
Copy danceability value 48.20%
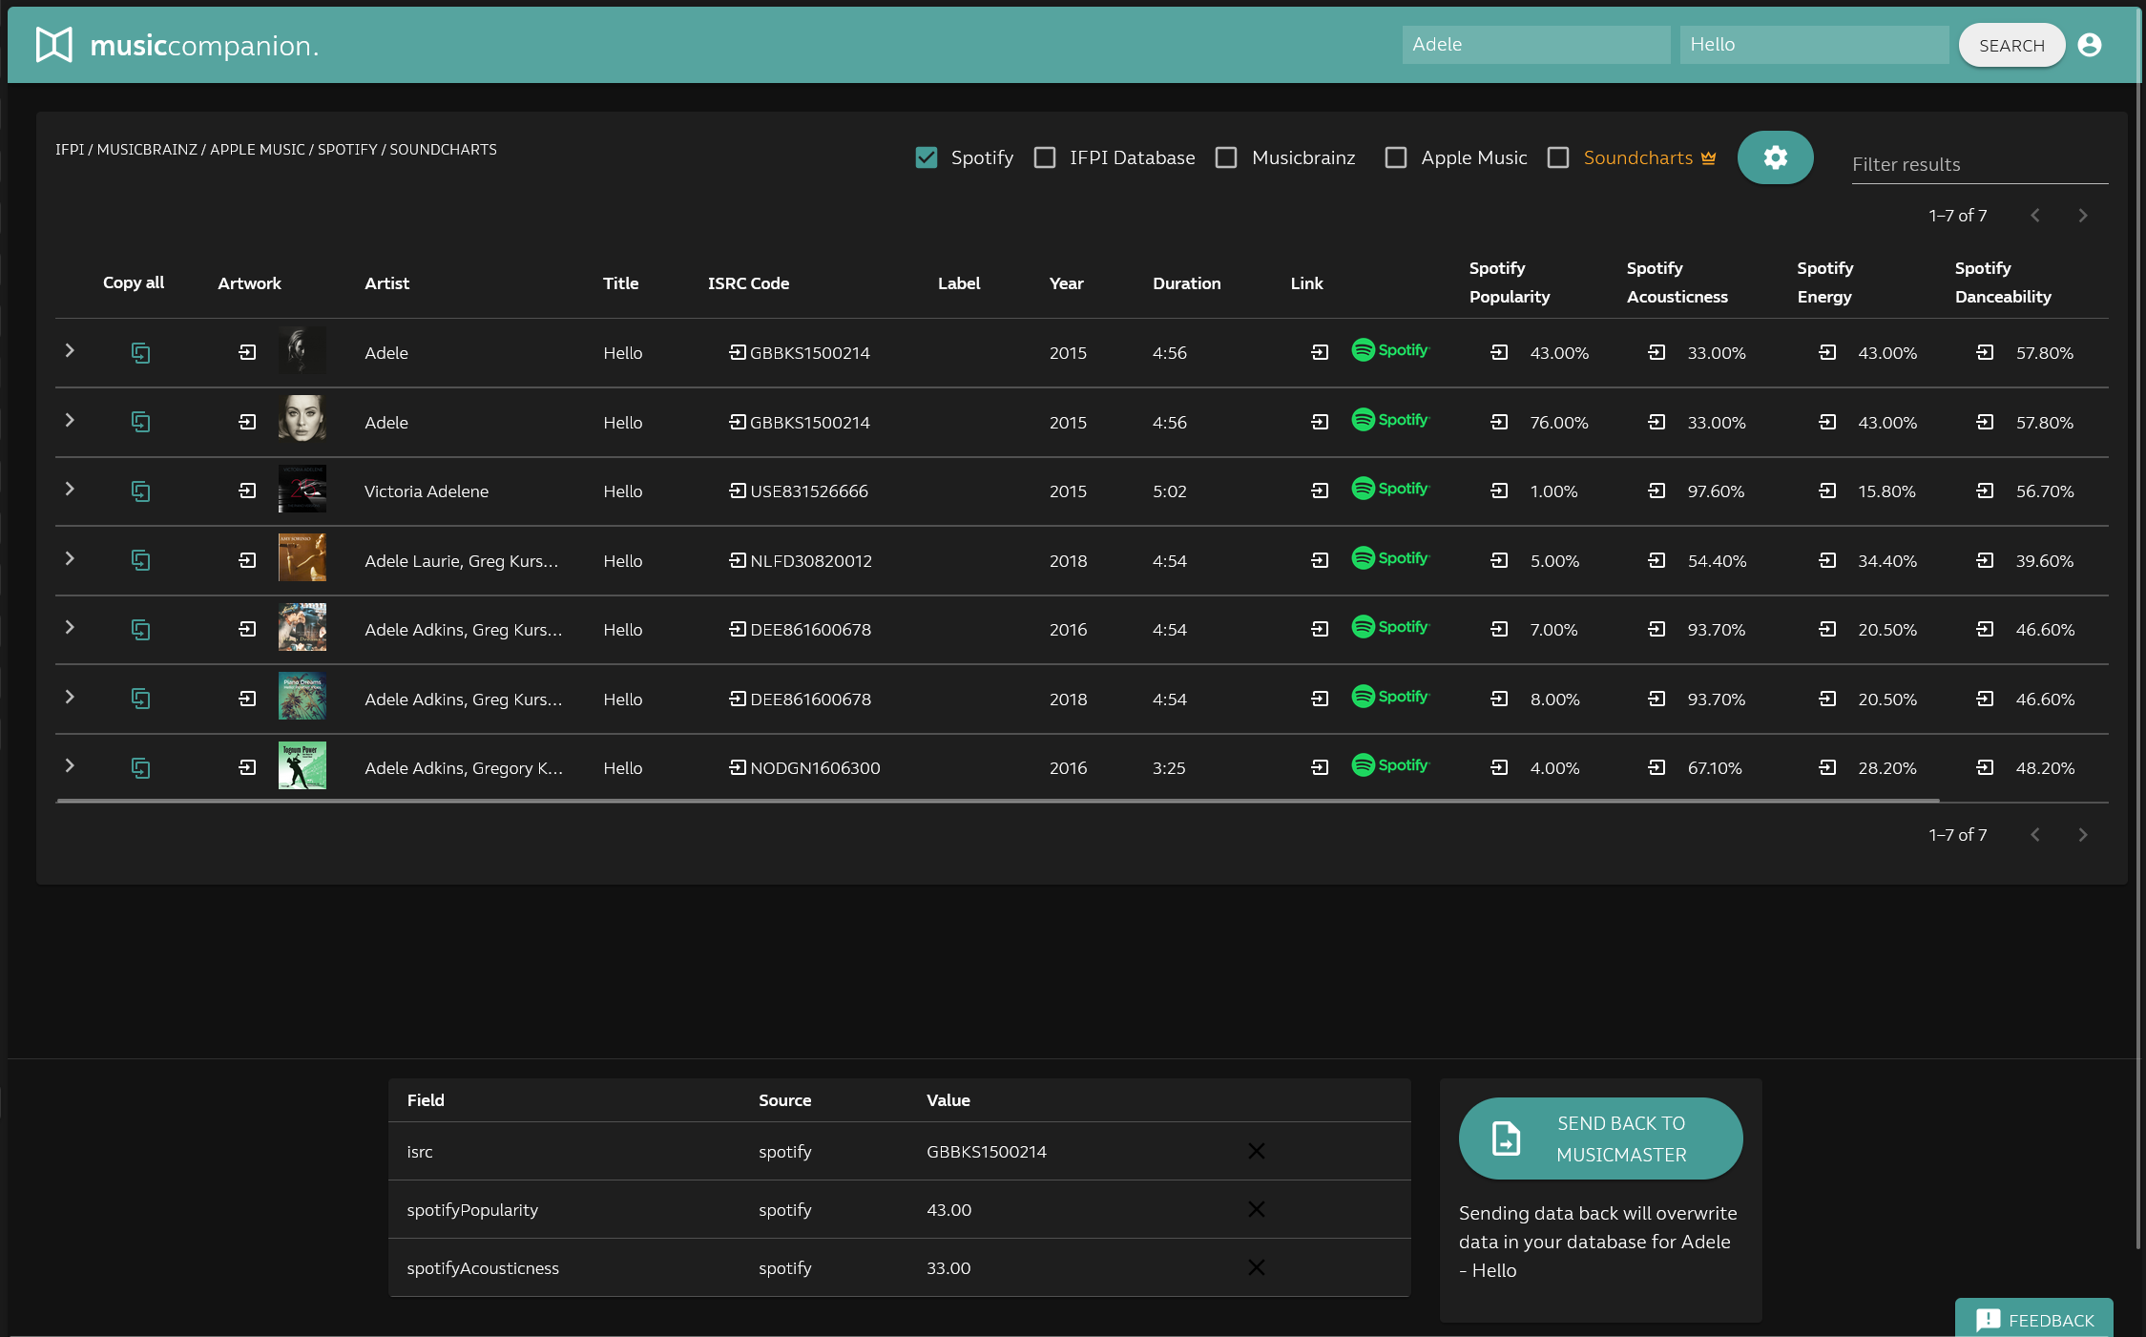1985,767
